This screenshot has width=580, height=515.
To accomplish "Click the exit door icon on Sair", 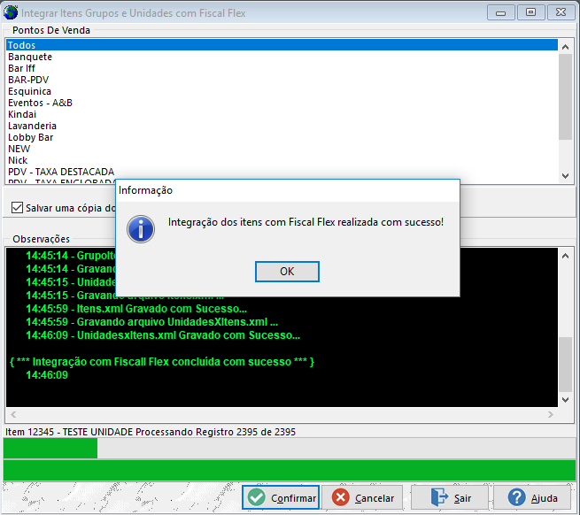I will (439, 497).
